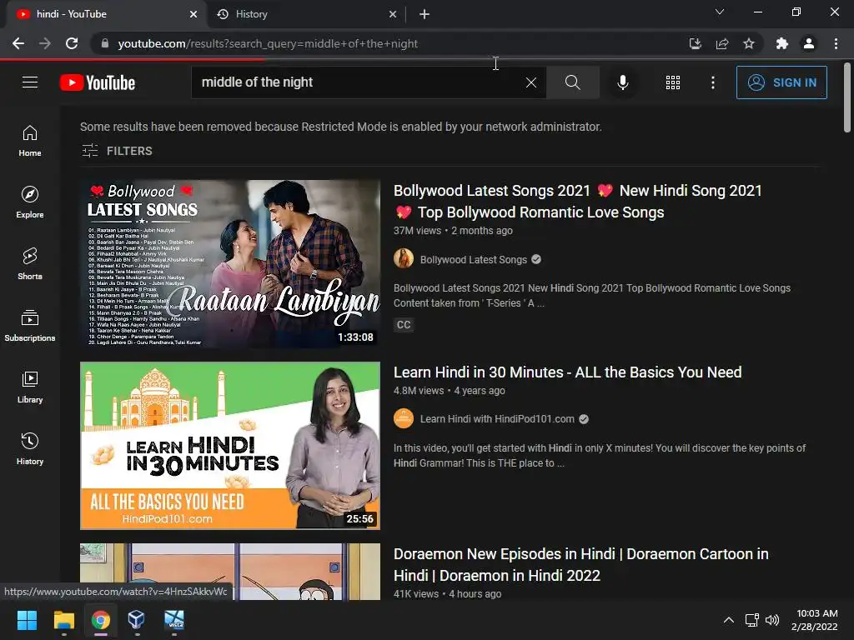This screenshot has width=854, height=640.
Task: Click the CC badge on Bollywood video
Action: click(404, 325)
